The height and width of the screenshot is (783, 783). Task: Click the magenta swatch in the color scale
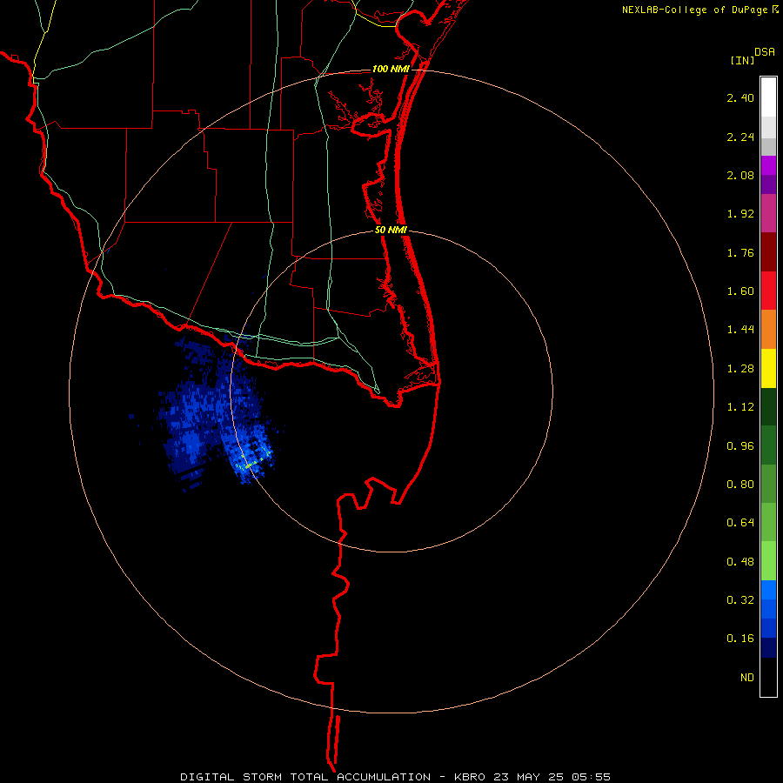tap(768, 165)
